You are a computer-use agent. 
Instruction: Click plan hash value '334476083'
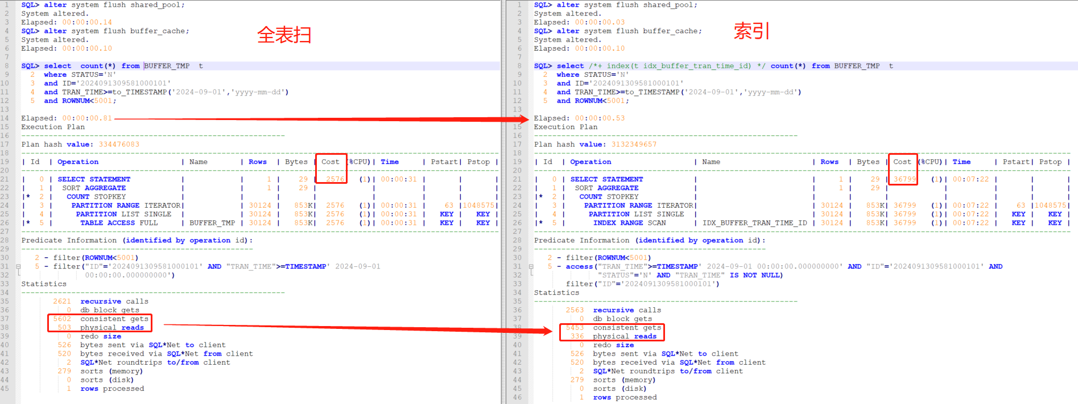pos(119,145)
